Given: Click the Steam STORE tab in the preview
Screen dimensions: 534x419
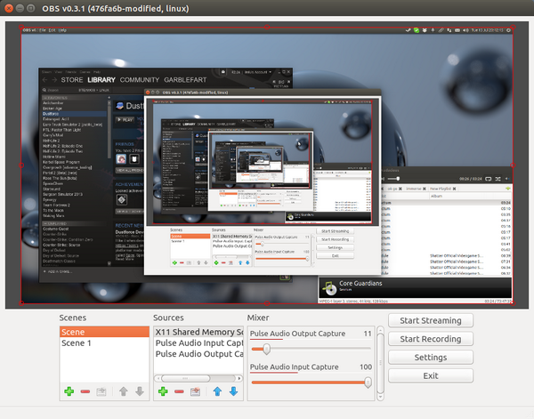Looking at the screenshot, I should (x=72, y=80).
